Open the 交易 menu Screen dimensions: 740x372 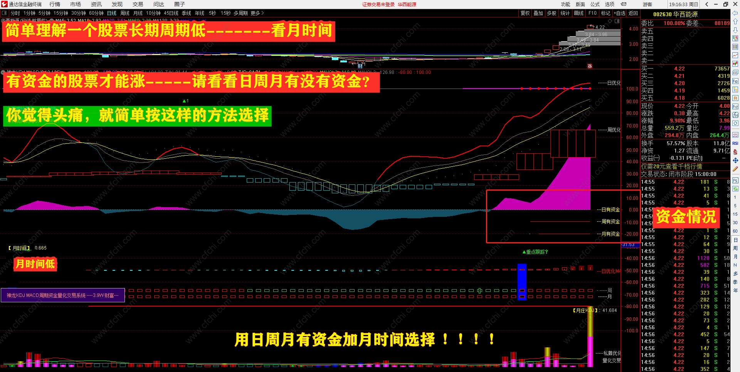[x=138, y=4]
